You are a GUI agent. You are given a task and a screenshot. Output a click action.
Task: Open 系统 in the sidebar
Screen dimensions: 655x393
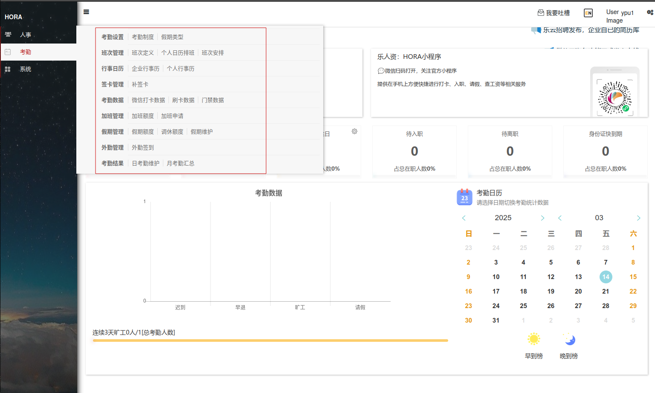(26, 69)
